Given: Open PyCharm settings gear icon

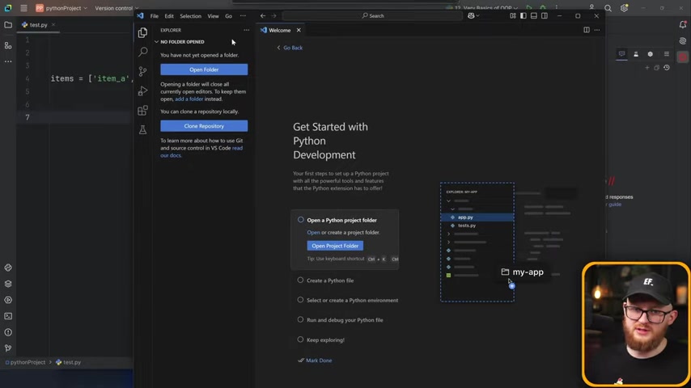Looking at the screenshot, I should pyautogui.click(x=624, y=8).
